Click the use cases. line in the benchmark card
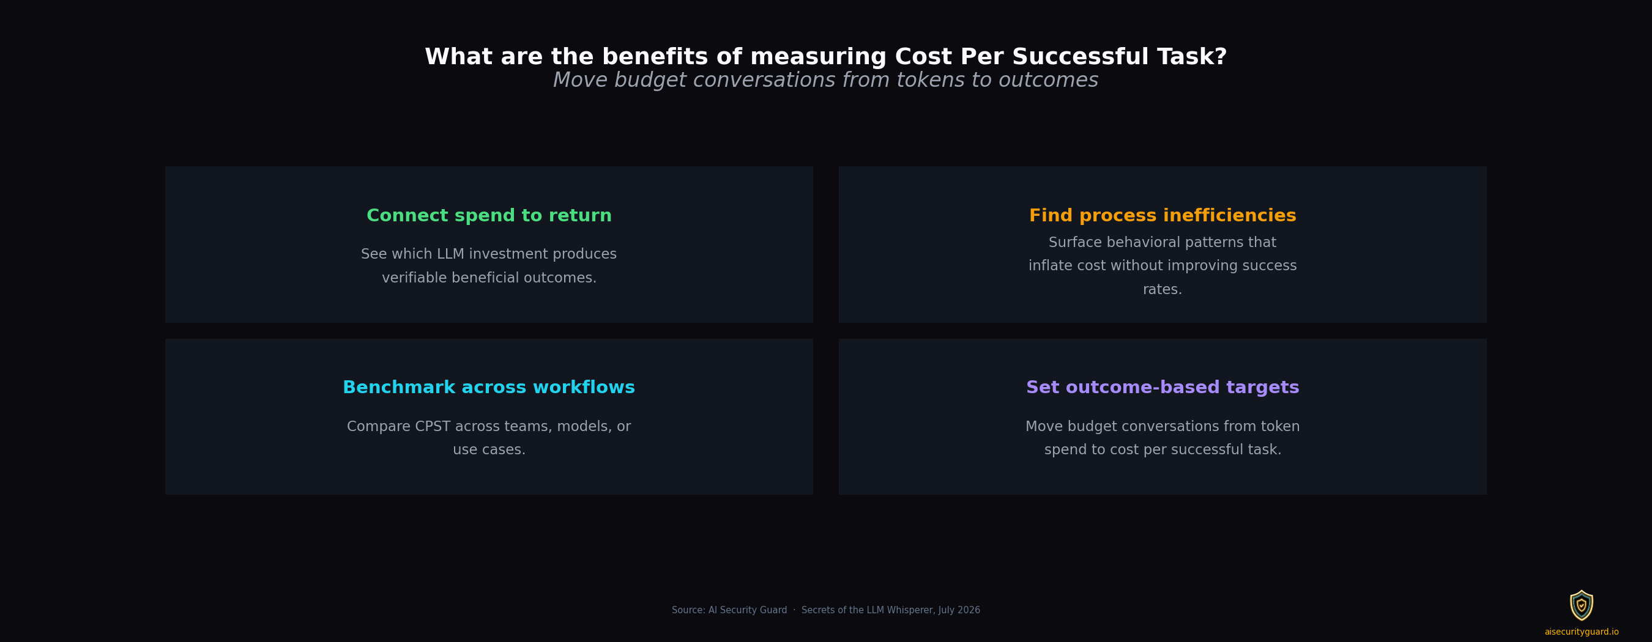The image size is (1652, 642). point(489,450)
